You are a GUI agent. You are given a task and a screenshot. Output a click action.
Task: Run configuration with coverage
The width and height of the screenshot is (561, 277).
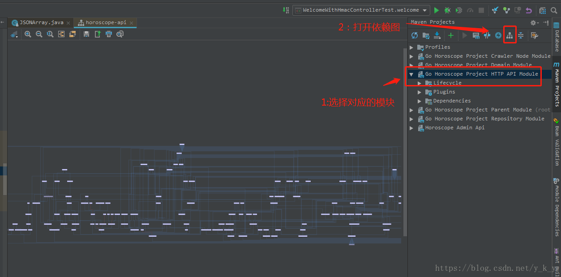pyautogui.click(x=459, y=10)
